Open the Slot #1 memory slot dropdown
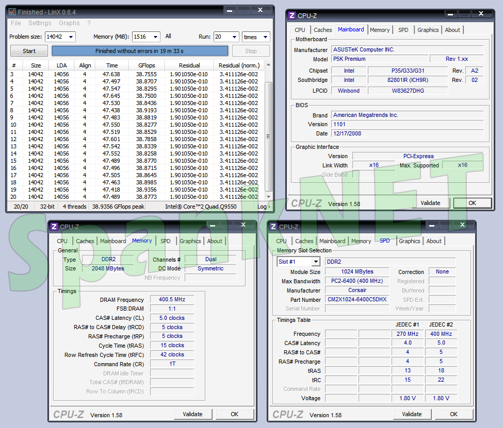This screenshot has height=428, width=503. click(x=316, y=262)
